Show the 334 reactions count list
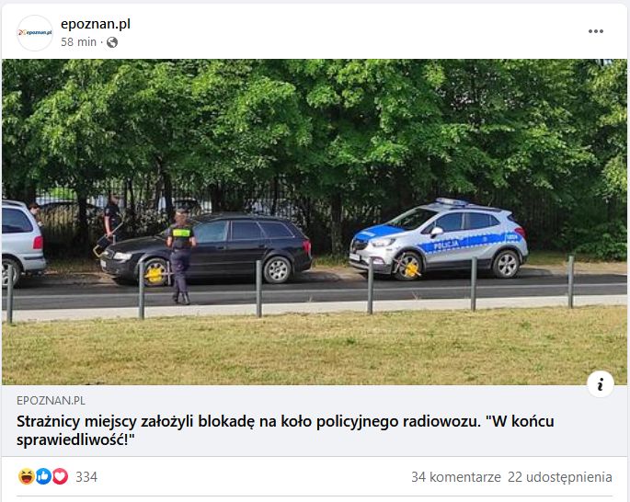This screenshot has width=630, height=502. [86, 477]
